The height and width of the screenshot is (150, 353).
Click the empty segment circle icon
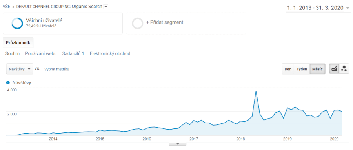tap(138, 23)
